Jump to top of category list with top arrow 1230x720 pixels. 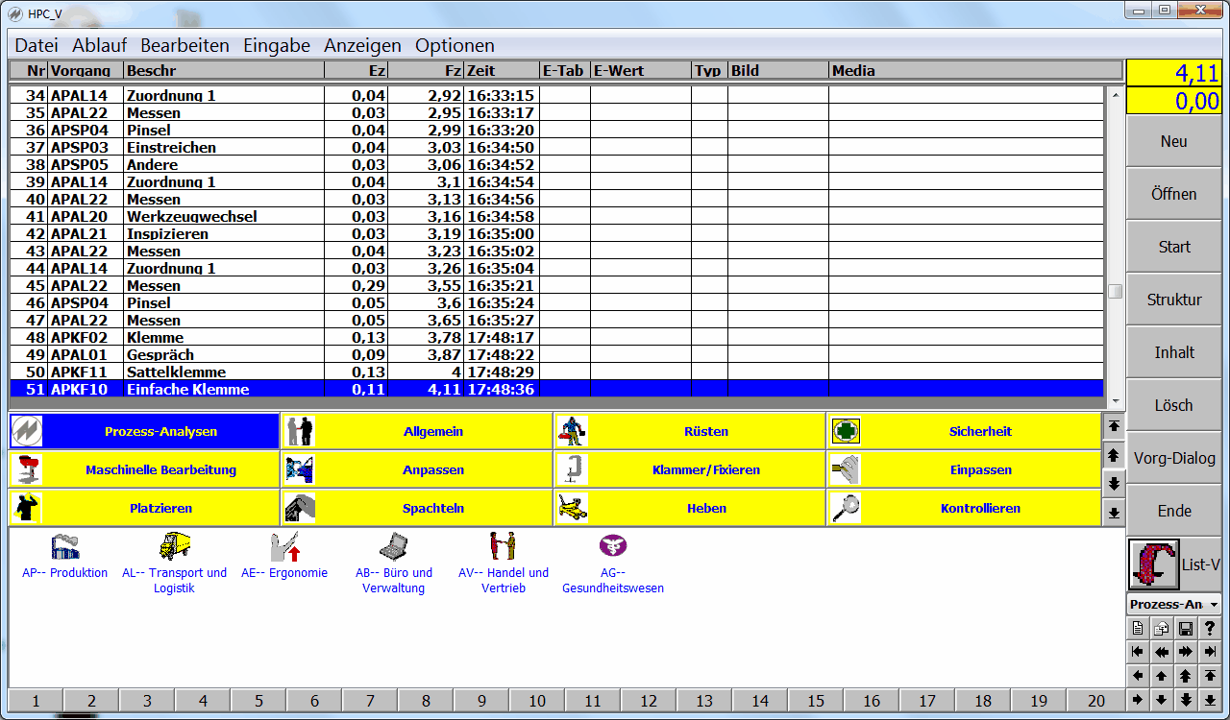[1114, 425]
